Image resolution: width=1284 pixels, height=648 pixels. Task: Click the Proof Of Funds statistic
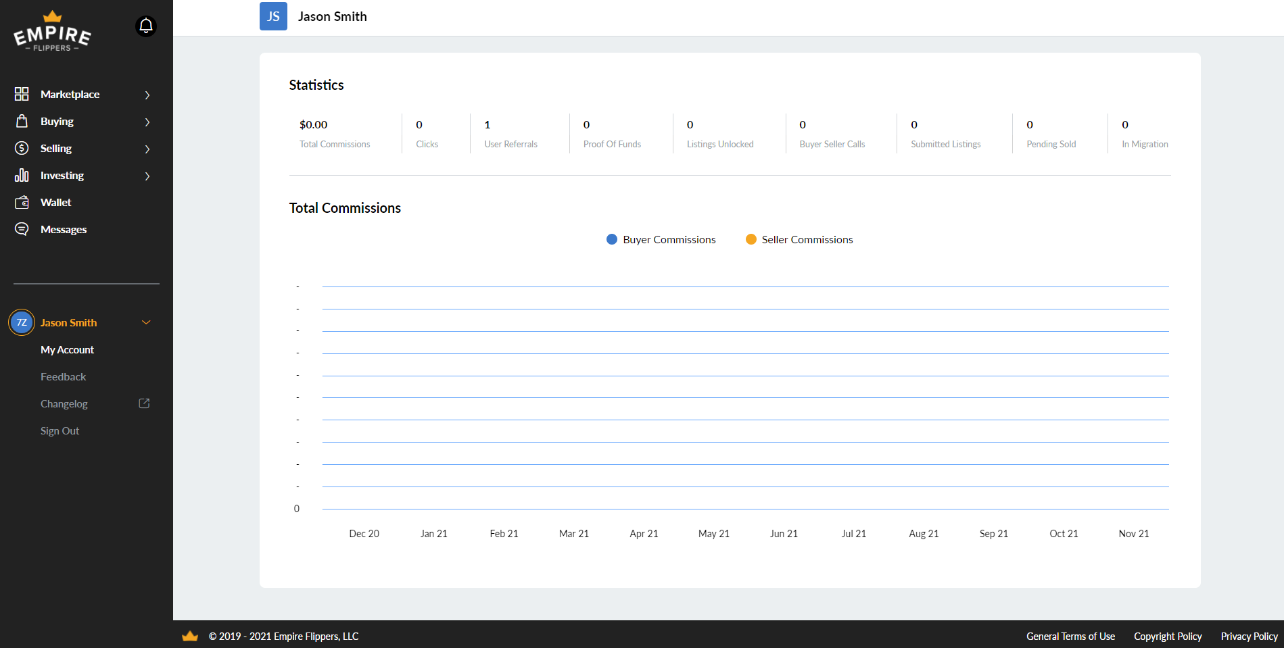[612, 134]
